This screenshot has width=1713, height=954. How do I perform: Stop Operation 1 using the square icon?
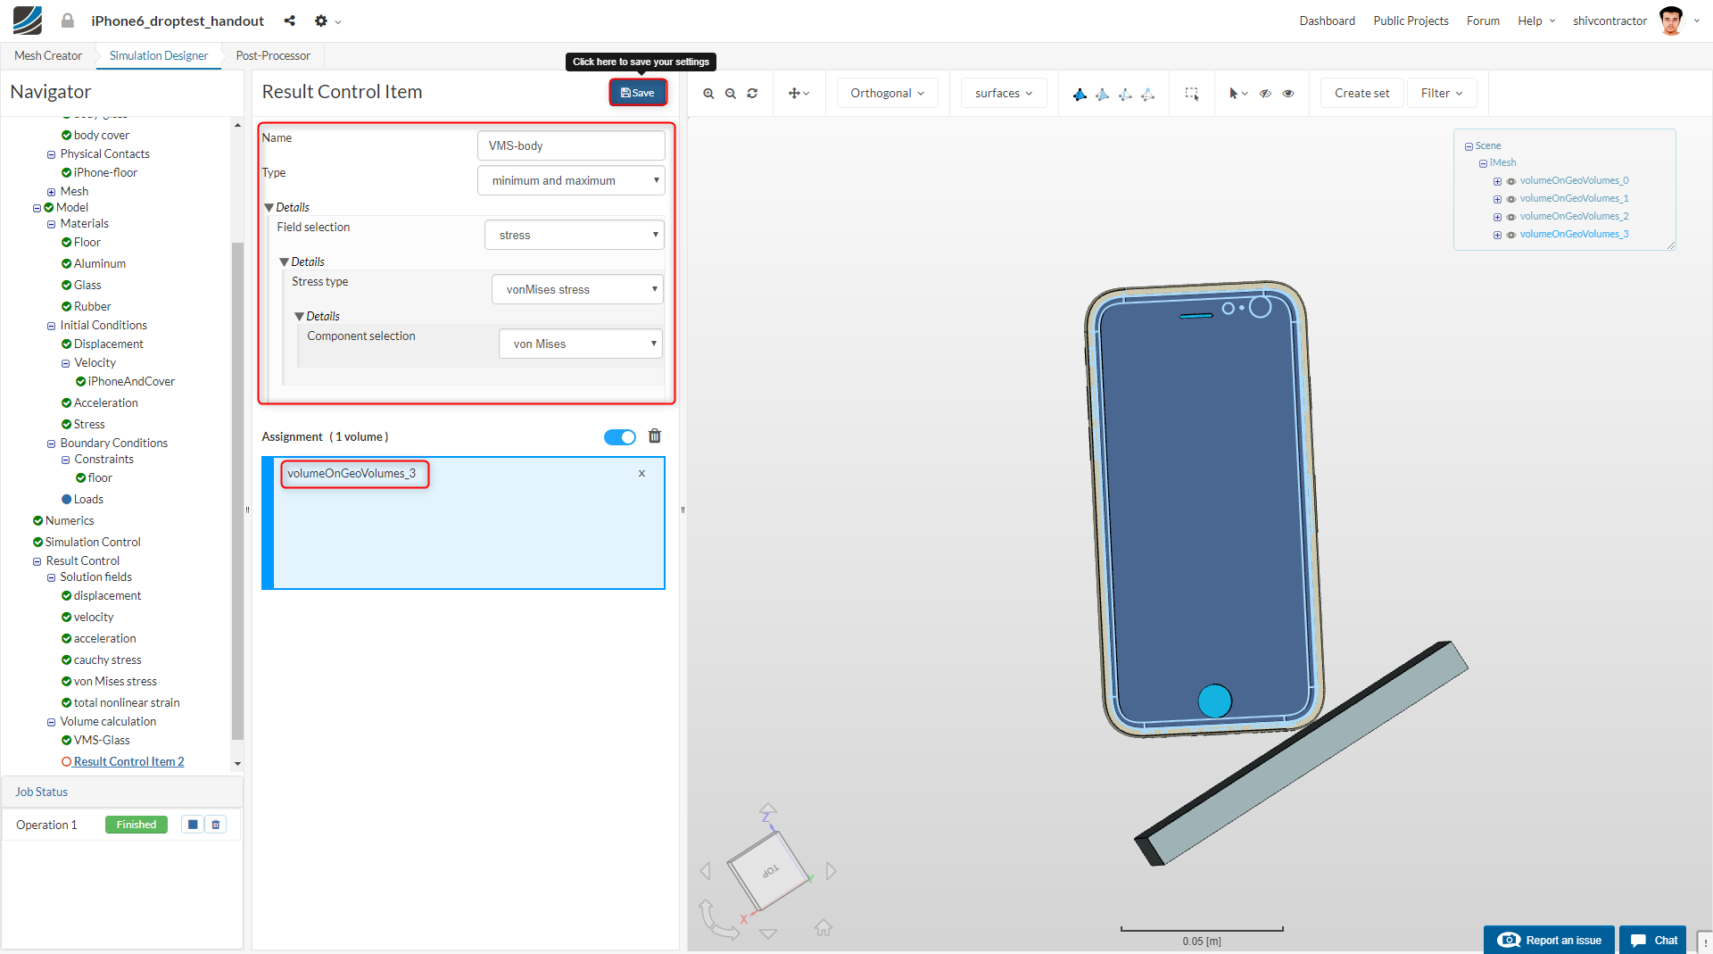click(193, 825)
